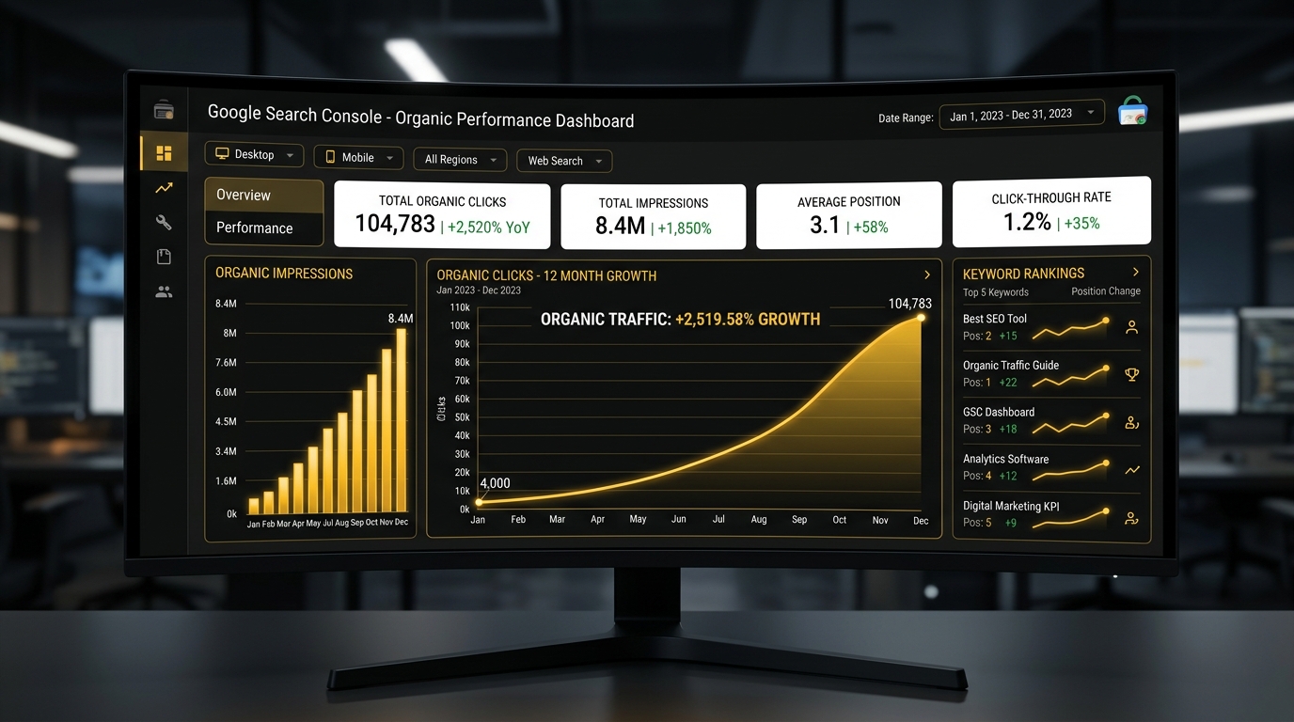Click the dashboard title Google Search Console
This screenshot has width=1294, height=722.
click(x=420, y=118)
